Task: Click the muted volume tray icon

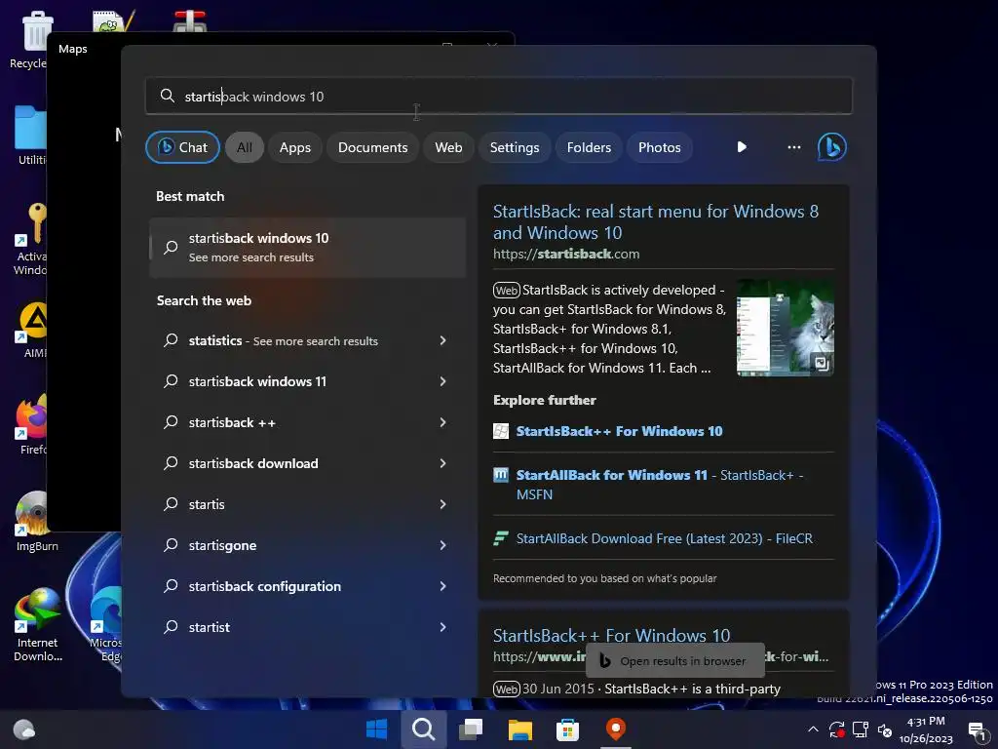Action: pos(885,729)
